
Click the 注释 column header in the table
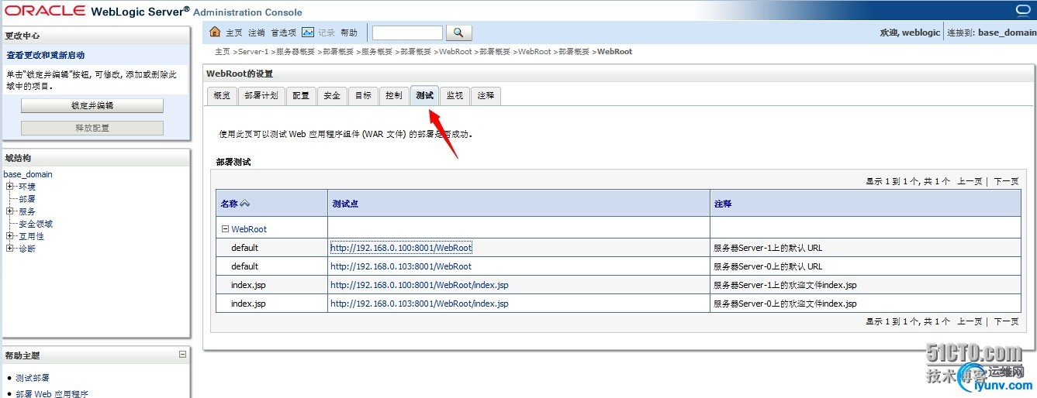[x=723, y=204]
